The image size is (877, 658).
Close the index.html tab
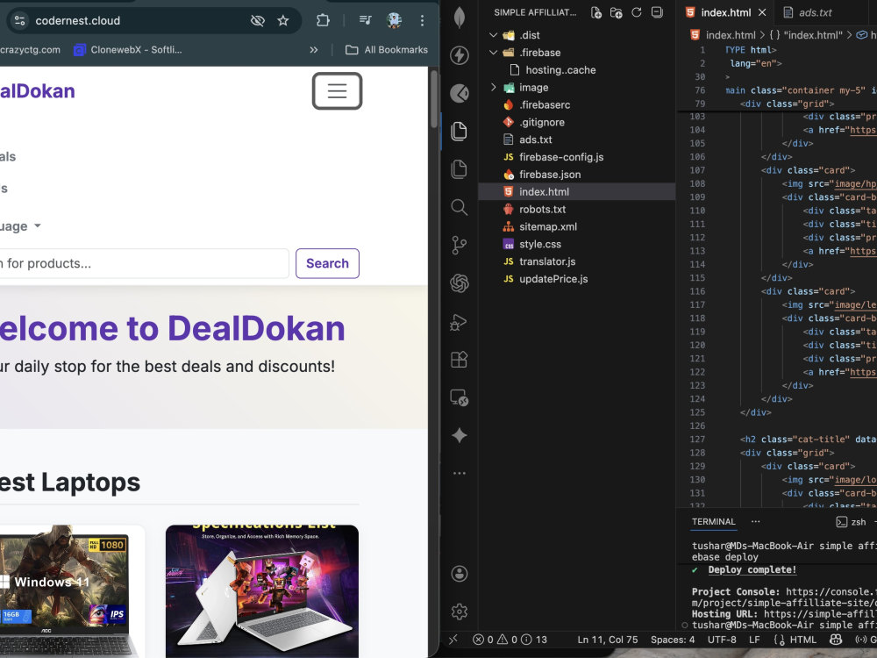point(762,12)
